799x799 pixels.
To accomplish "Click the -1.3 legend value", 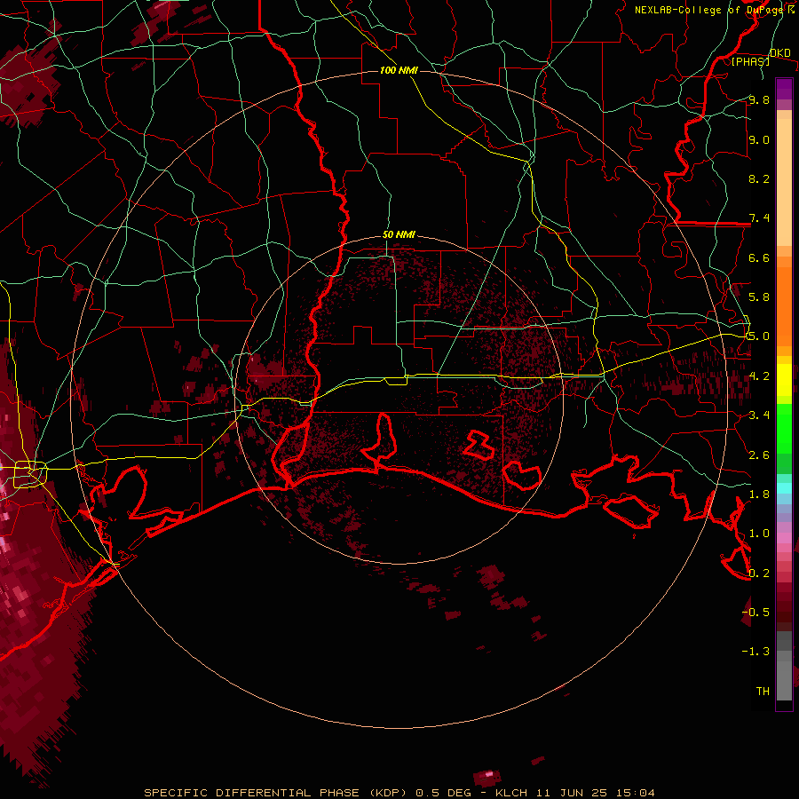I will click(755, 652).
